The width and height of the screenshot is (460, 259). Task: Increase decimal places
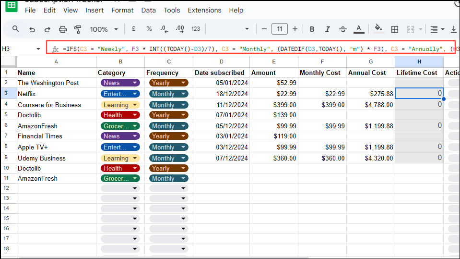tap(180, 29)
